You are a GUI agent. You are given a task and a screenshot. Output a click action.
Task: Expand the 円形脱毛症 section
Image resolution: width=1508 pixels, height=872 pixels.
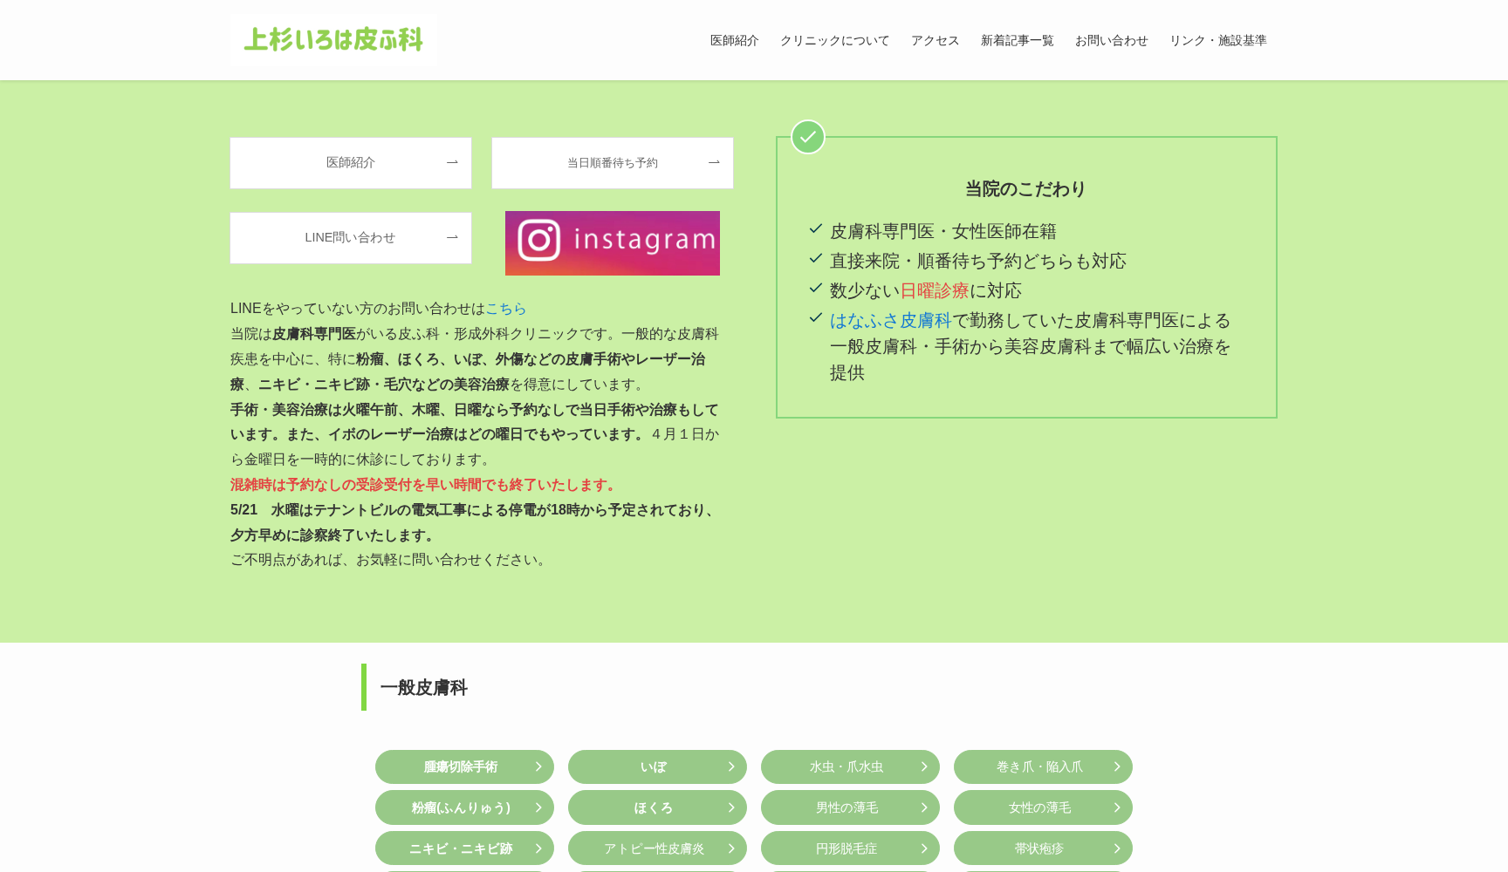click(849, 848)
